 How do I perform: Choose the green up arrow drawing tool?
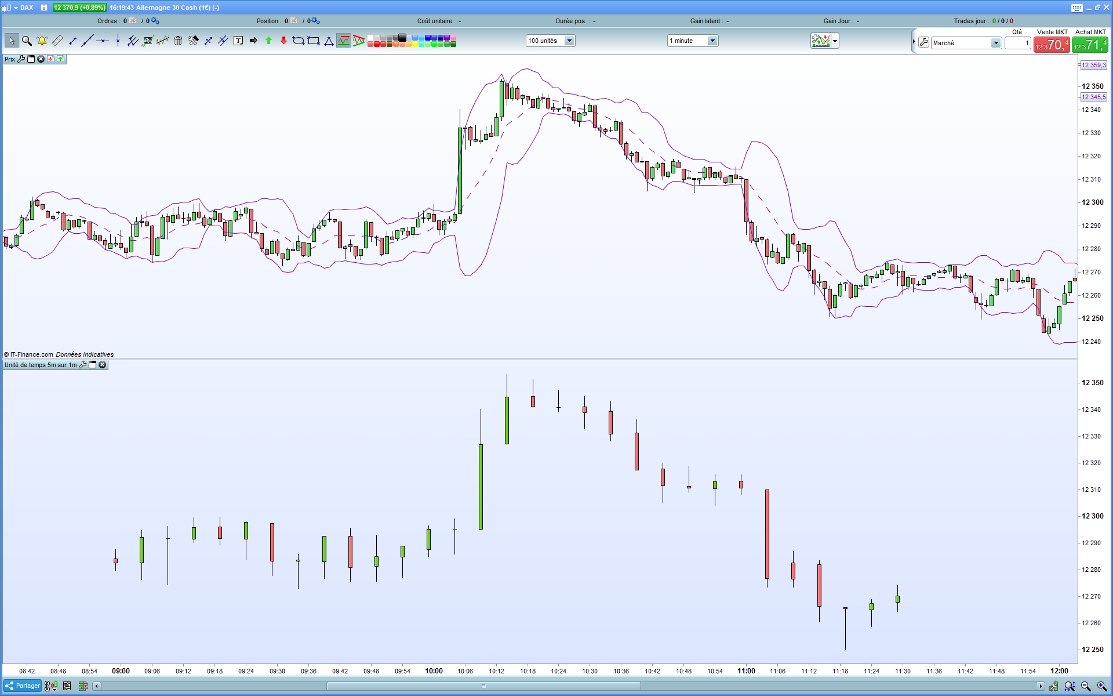(x=268, y=41)
